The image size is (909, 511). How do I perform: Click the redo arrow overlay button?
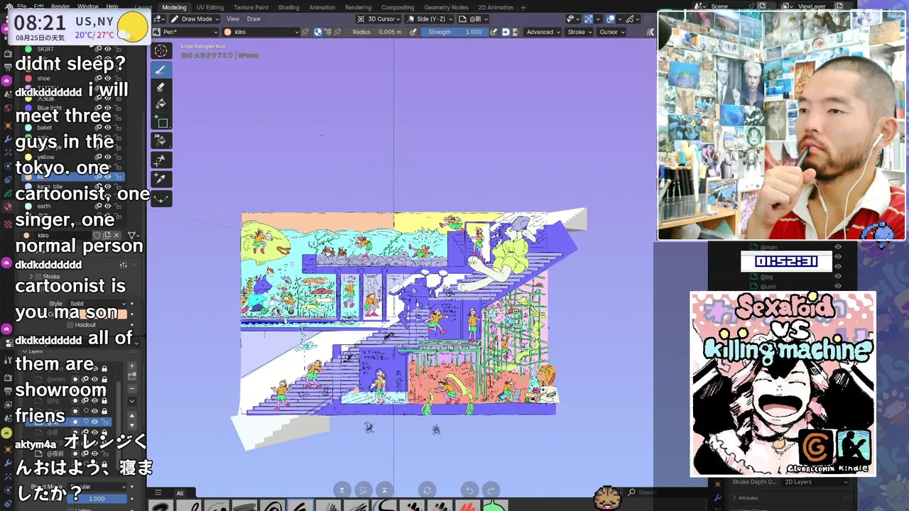point(491,490)
